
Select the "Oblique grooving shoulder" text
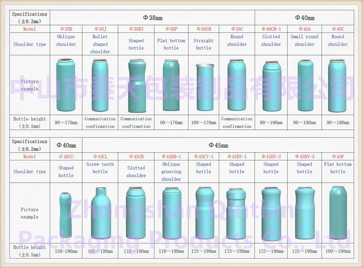[x=171, y=172]
